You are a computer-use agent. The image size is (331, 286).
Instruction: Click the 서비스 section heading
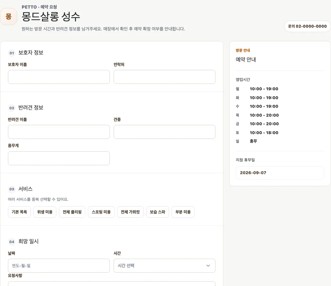point(25,189)
